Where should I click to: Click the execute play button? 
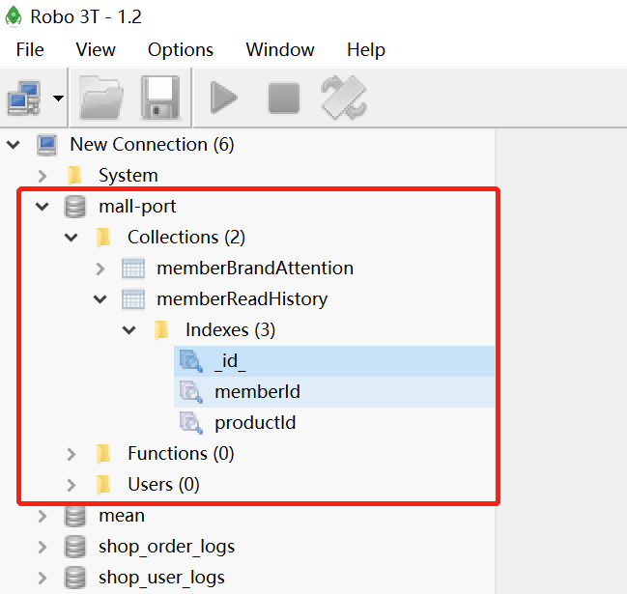click(223, 98)
